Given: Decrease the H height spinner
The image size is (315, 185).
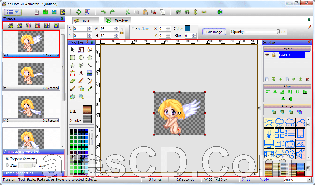Looking at the screenshot, I should pyautogui.click(x=116, y=37).
